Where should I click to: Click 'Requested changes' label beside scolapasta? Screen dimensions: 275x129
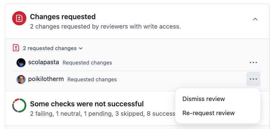[x=87, y=63]
